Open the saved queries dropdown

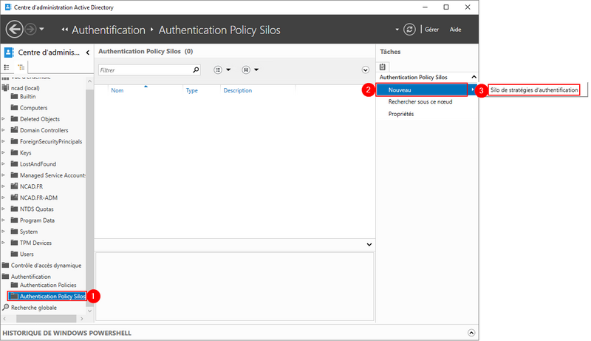[x=251, y=70]
